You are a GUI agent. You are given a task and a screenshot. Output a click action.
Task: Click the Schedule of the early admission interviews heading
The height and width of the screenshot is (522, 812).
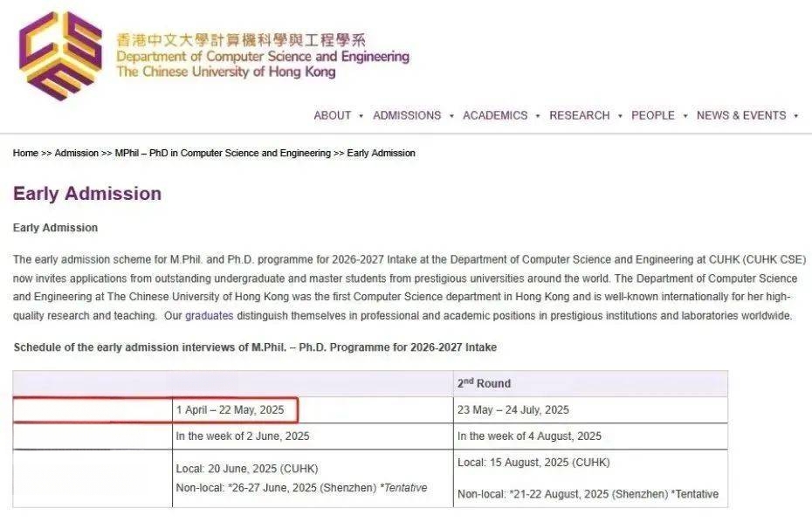(255, 347)
